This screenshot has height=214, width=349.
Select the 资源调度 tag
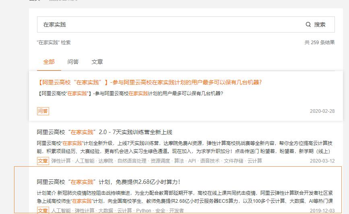click(x=160, y=161)
